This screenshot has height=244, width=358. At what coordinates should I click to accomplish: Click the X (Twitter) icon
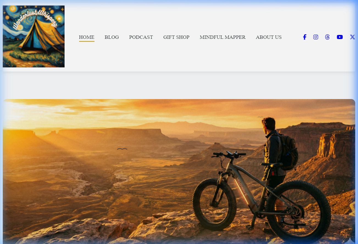[x=352, y=37]
